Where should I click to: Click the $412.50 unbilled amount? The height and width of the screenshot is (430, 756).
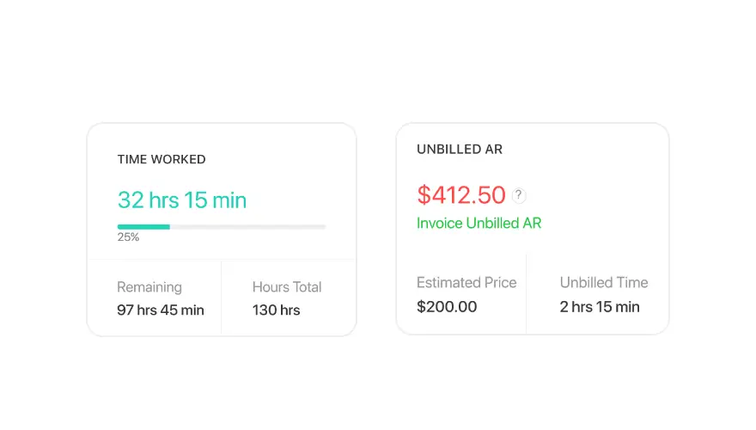[461, 195]
